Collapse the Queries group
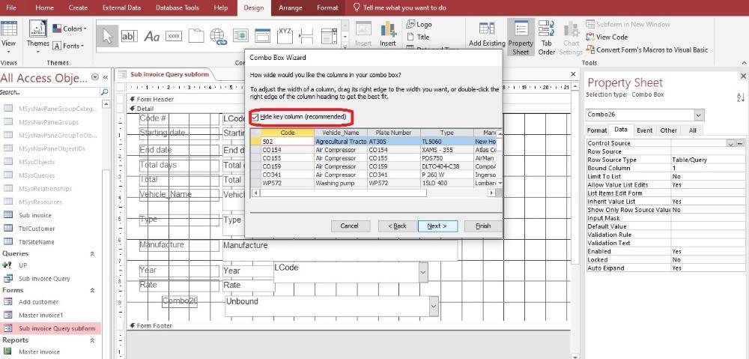 point(92,254)
